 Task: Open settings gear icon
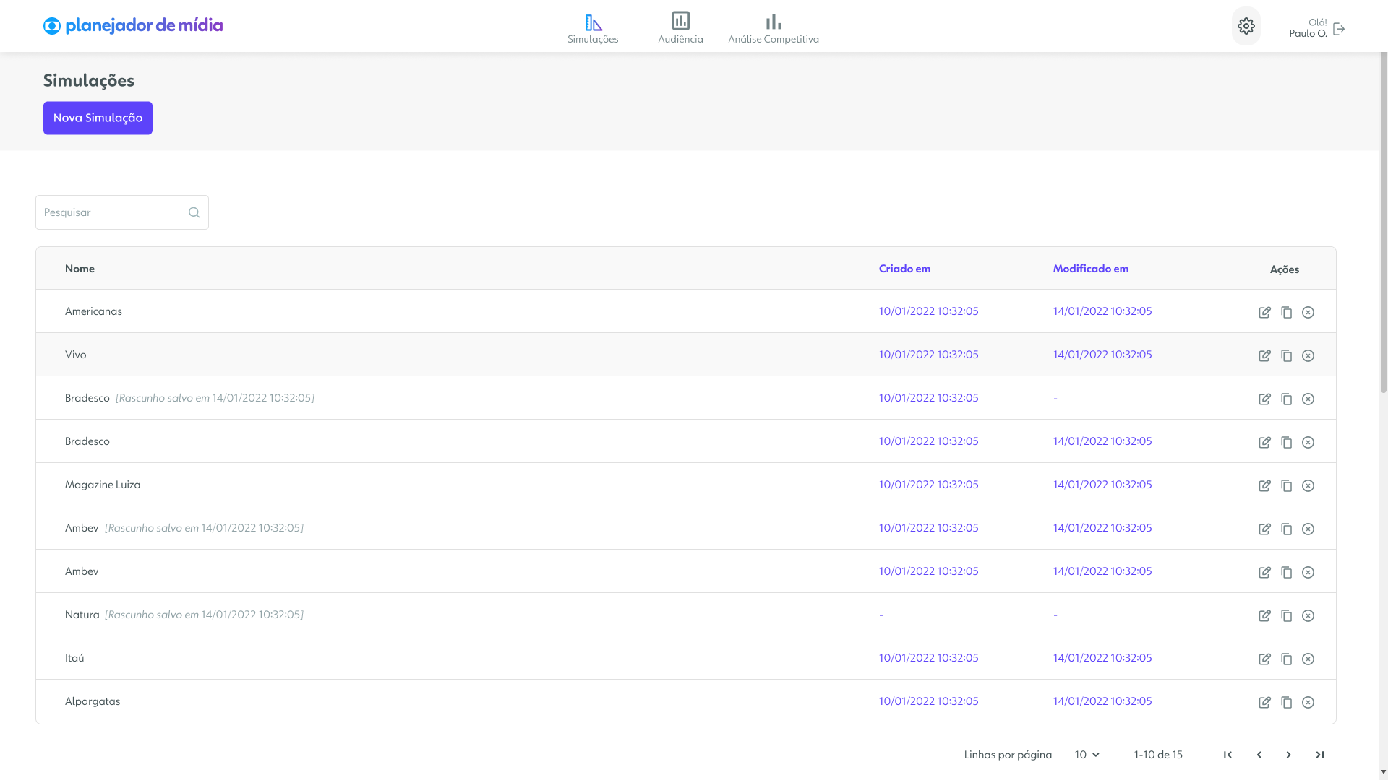click(x=1246, y=26)
